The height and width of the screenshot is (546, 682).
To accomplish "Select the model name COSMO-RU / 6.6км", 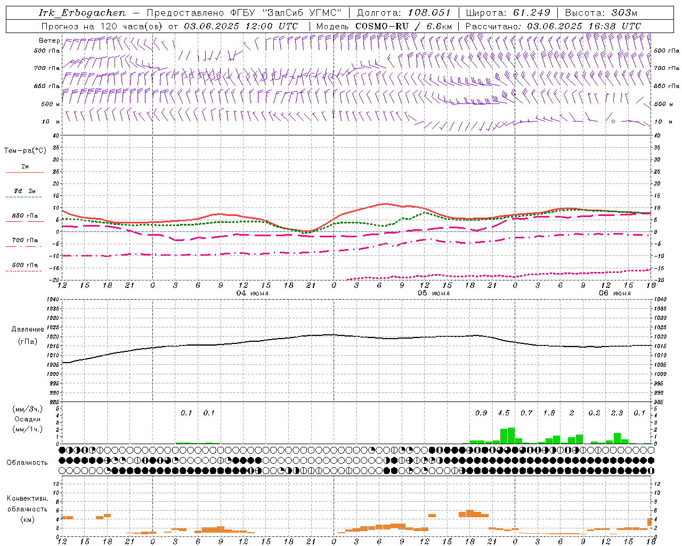I will click(403, 26).
